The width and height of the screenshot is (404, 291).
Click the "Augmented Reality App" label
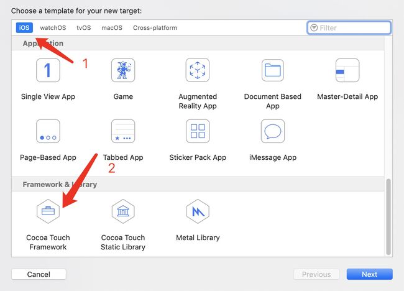[x=198, y=101]
